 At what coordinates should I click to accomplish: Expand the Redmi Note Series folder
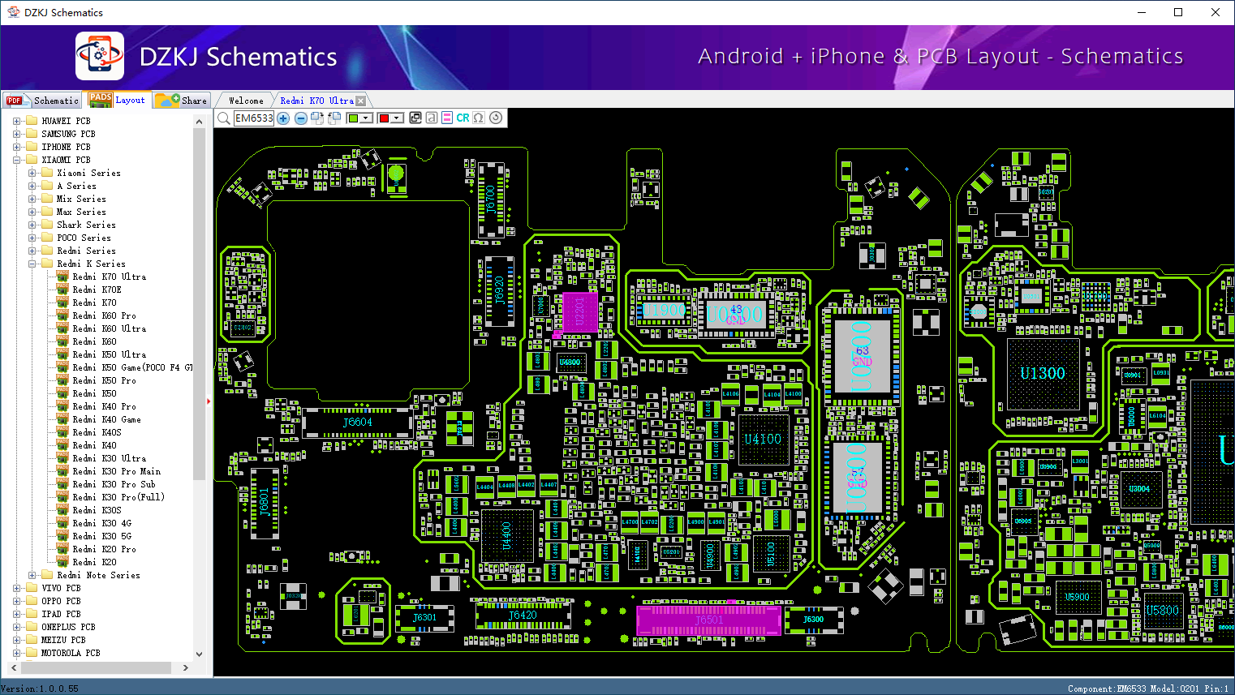[x=32, y=575]
